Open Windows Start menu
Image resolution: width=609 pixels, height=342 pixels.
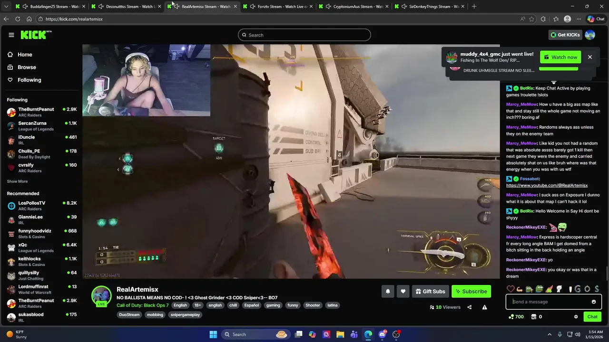tap(213, 334)
